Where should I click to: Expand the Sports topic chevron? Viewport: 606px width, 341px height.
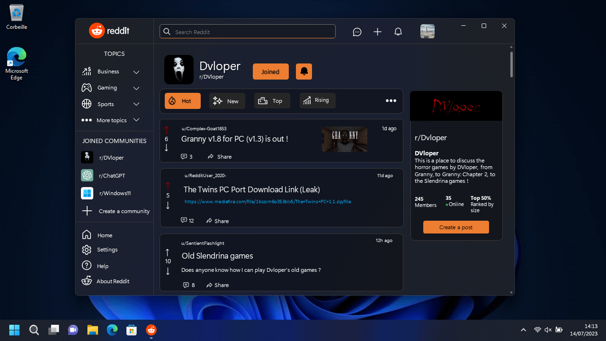pos(136,104)
